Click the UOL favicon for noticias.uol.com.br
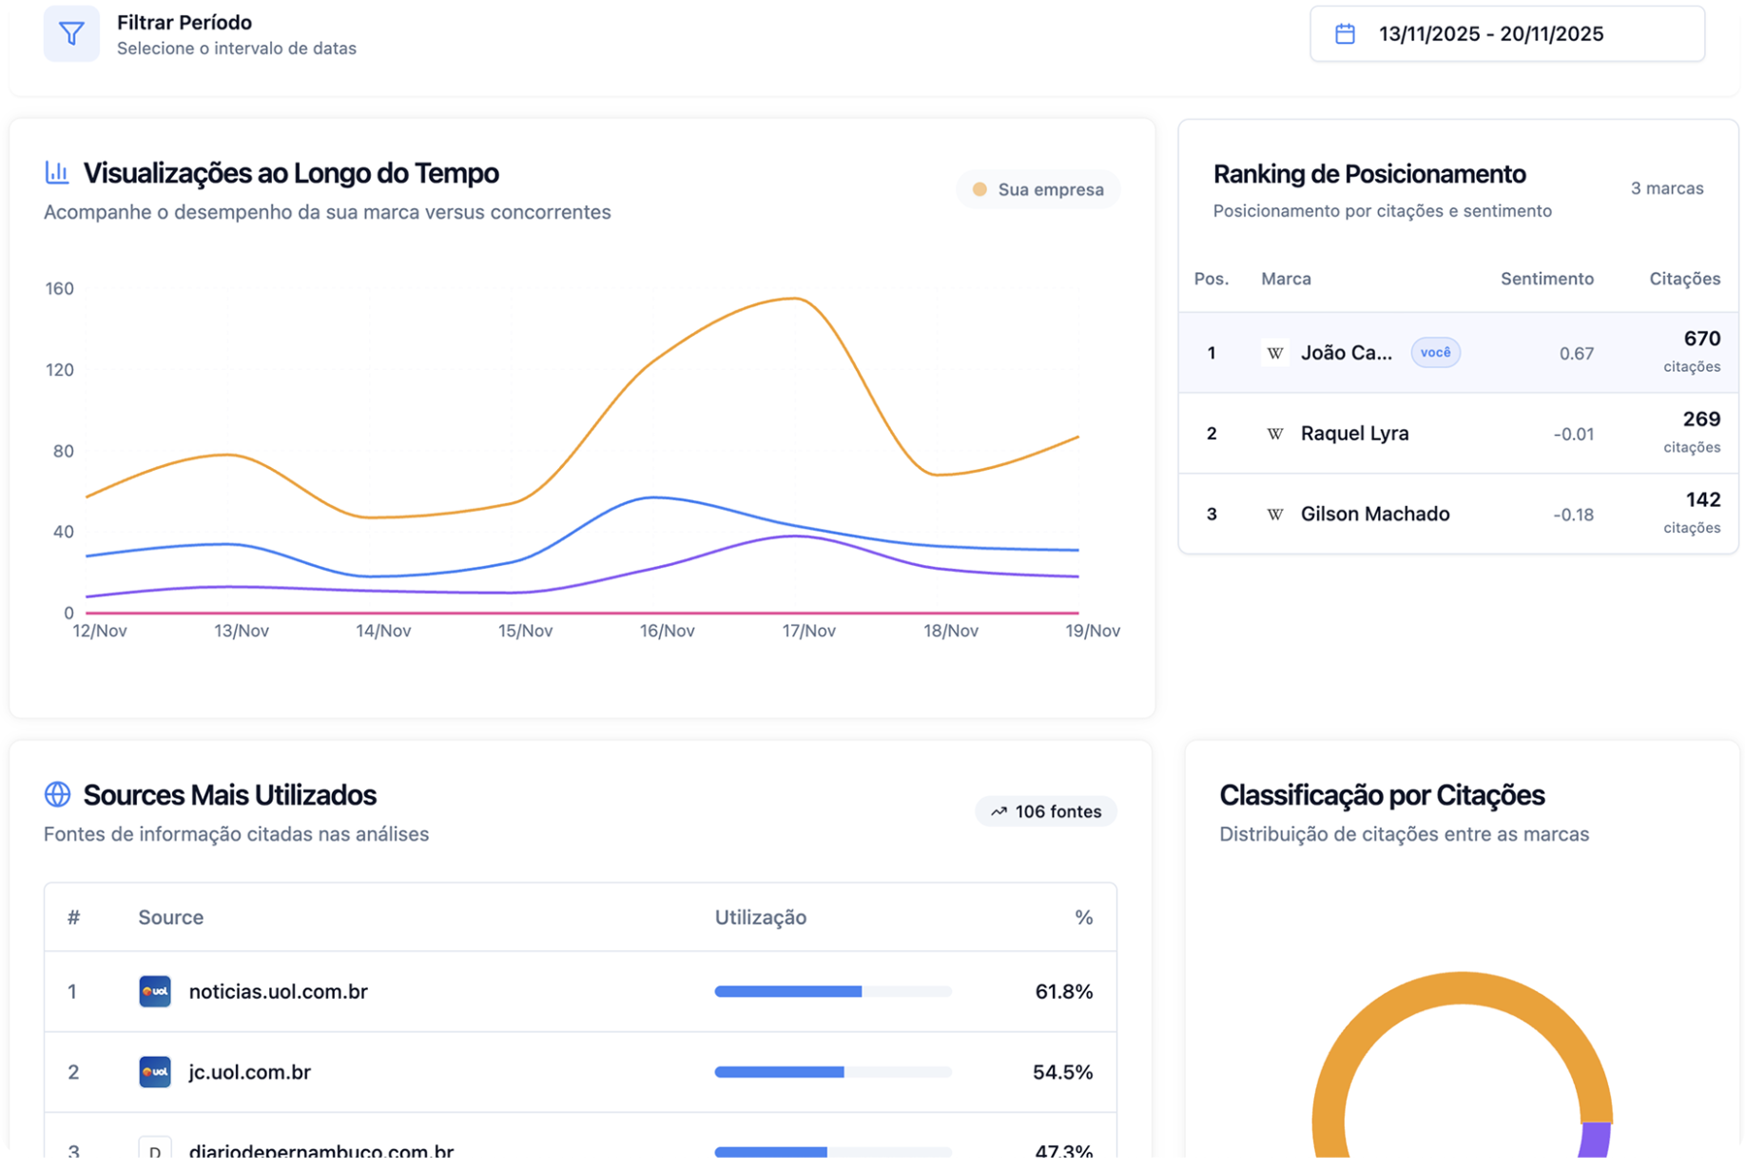Viewport: 1746px width, 1170px height. point(154,991)
